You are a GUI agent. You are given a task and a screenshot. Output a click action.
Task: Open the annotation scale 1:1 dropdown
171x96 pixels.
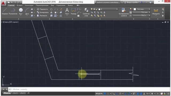(x=148, y=94)
